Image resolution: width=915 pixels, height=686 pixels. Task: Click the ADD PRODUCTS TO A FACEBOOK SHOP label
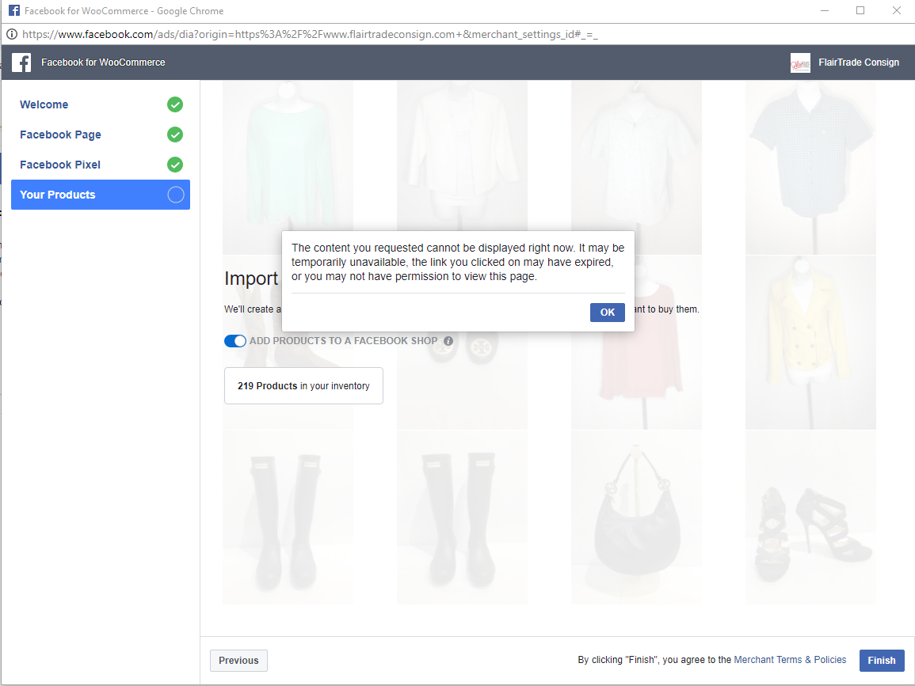pos(344,341)
